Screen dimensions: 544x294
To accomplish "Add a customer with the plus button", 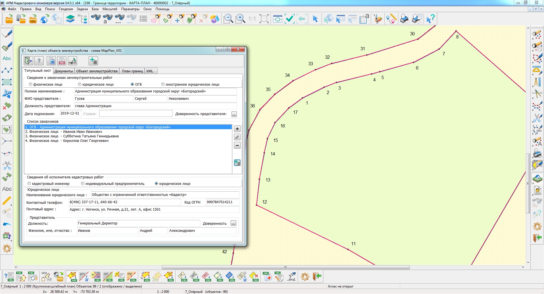I will click(237, 129).
